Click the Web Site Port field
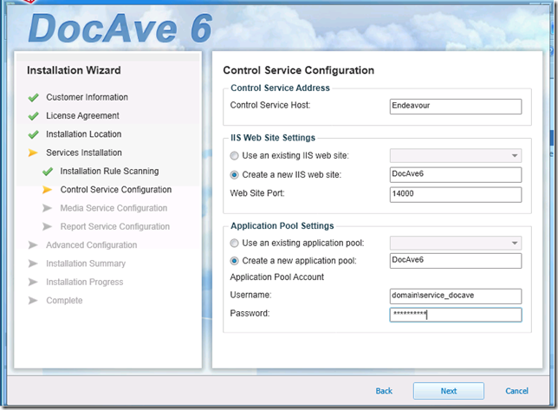This screenshot has width=558, height=410. pyautogui.click(x=456, y=195)
